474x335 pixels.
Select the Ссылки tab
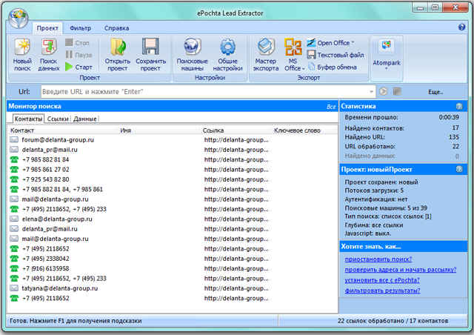pos(58,119)
